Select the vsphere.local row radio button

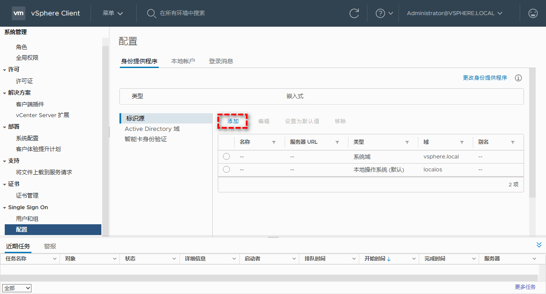point(226,157)
